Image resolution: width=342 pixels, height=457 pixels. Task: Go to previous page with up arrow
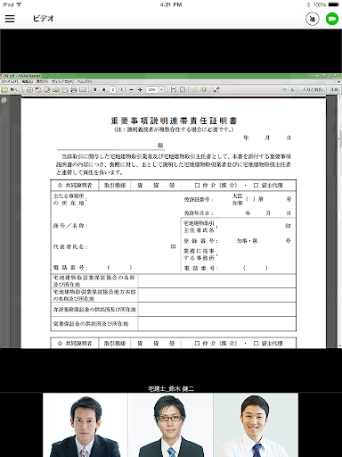pos(95,89)
